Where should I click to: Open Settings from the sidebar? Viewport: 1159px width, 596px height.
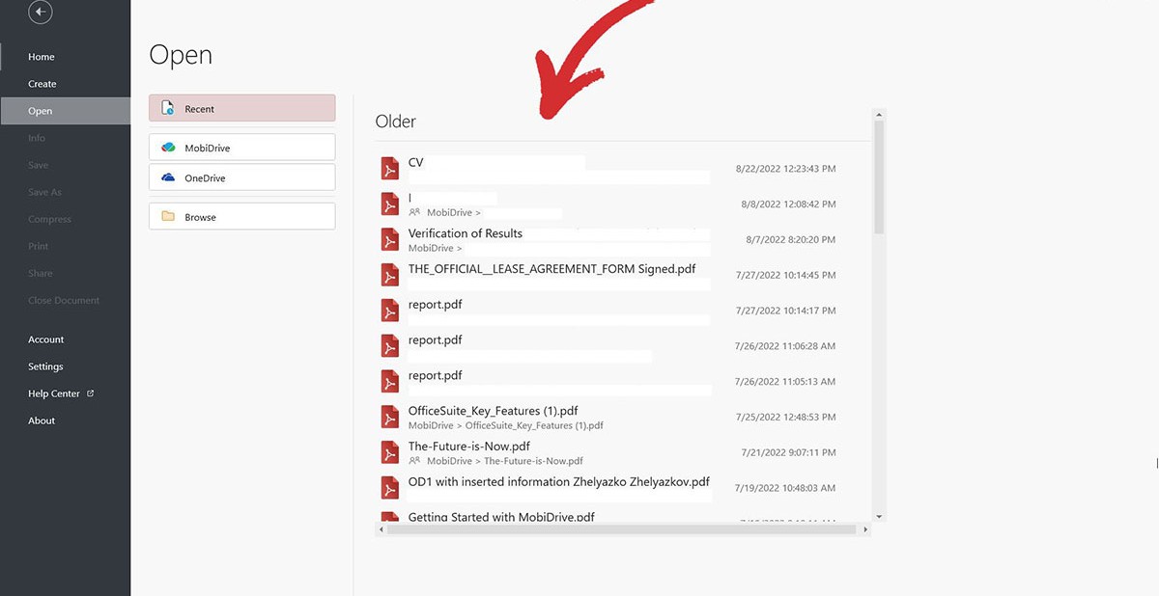point(45,366)
